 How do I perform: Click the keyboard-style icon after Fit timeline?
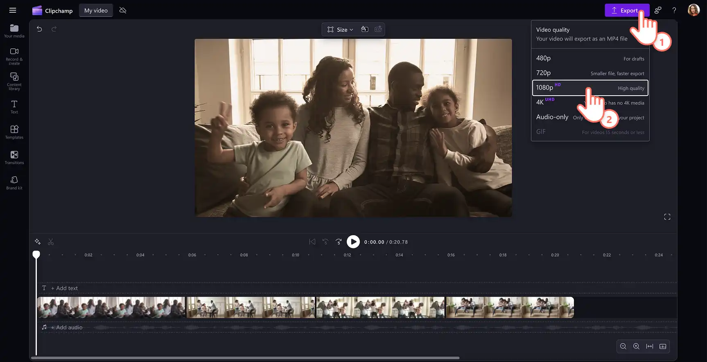pos(663,346)
